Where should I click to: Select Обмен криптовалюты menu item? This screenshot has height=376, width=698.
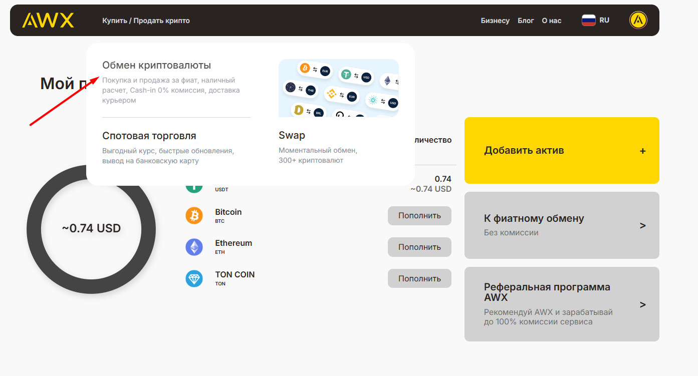pos(156,66)
